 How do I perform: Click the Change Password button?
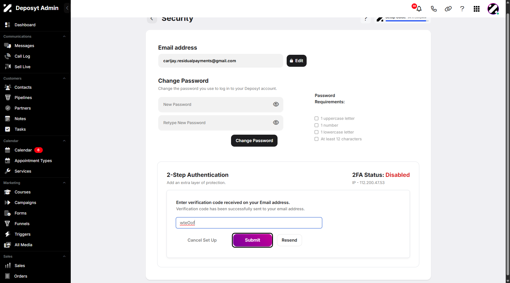point(254,141)
